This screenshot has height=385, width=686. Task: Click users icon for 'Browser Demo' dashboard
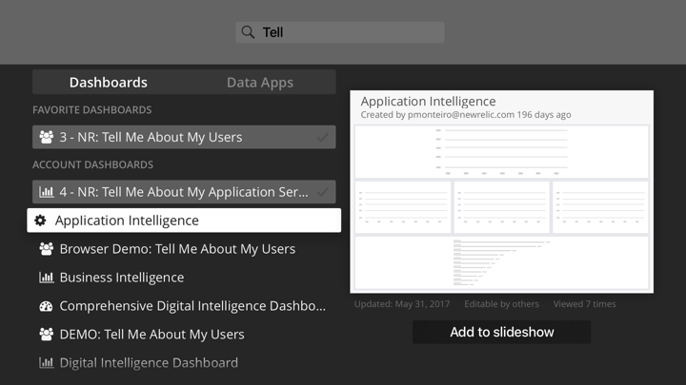pyautogui.click(x=47, y=249)
